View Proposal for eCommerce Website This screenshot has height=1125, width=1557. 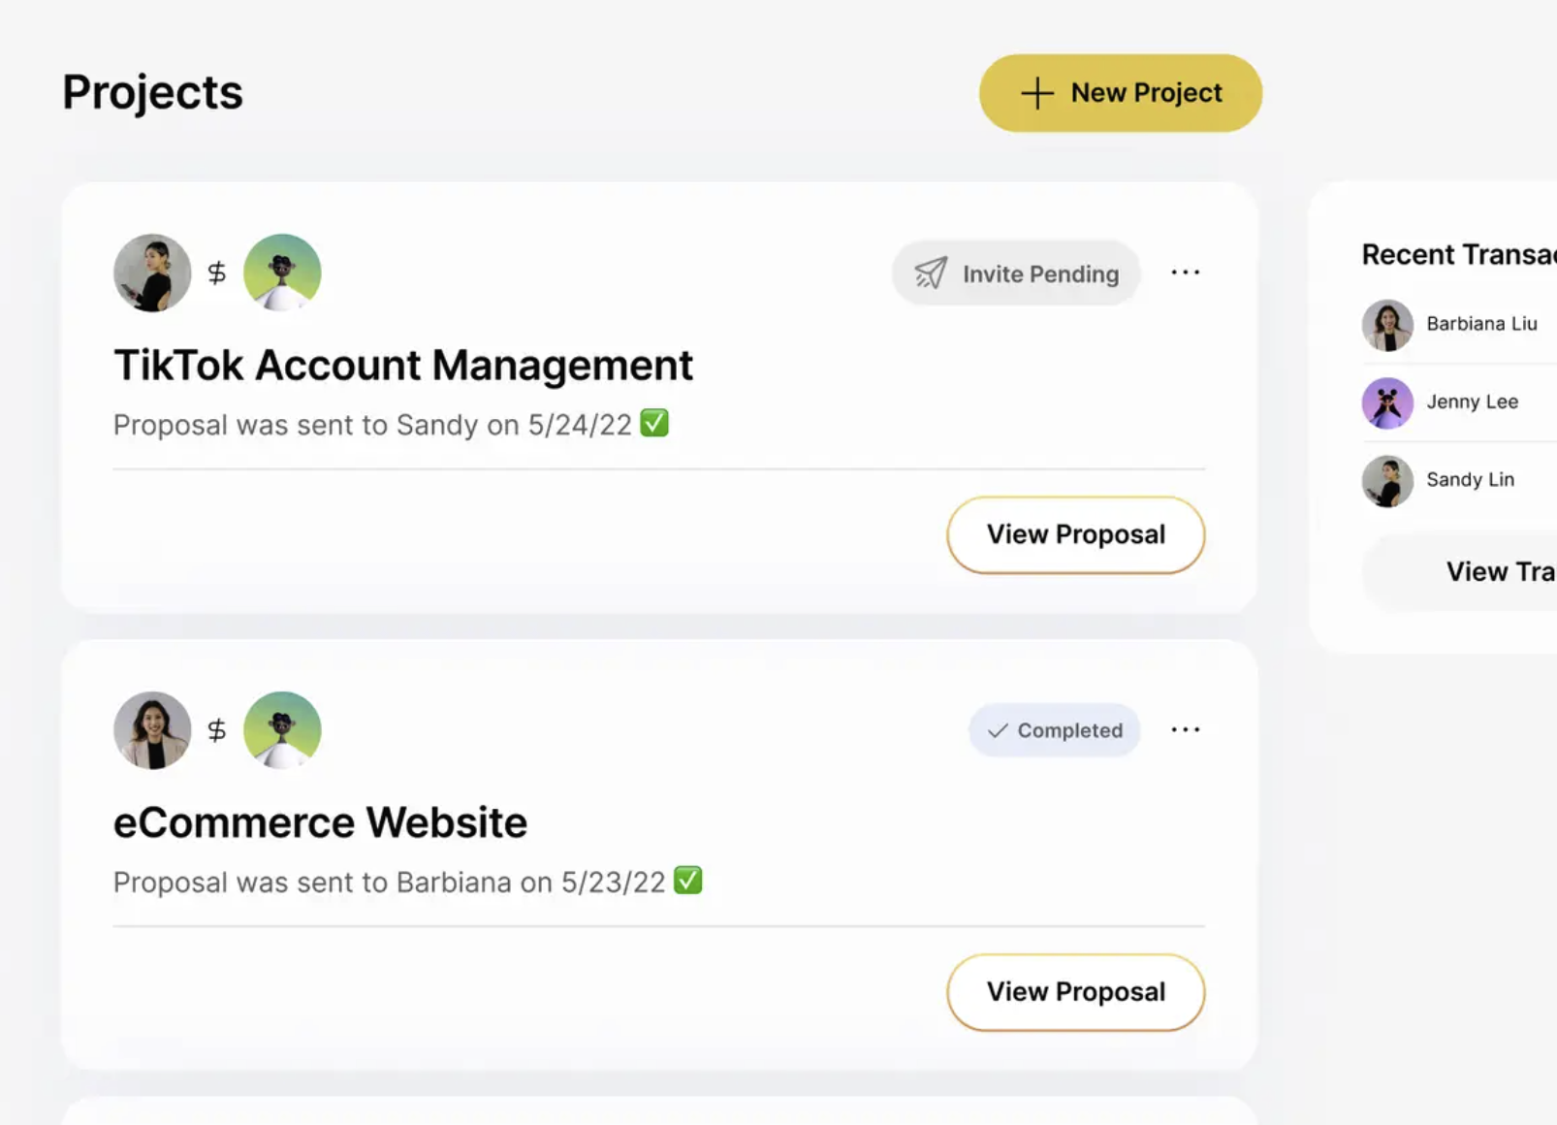(x=1075, y=992)
